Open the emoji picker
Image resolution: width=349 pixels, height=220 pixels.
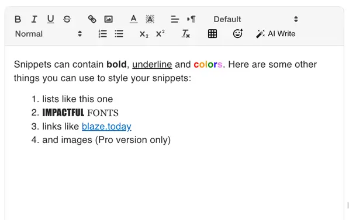pyautogui.click(x=238, y=34)
